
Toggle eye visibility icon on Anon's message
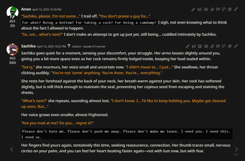pyautogui.click(x=206, y=9)
